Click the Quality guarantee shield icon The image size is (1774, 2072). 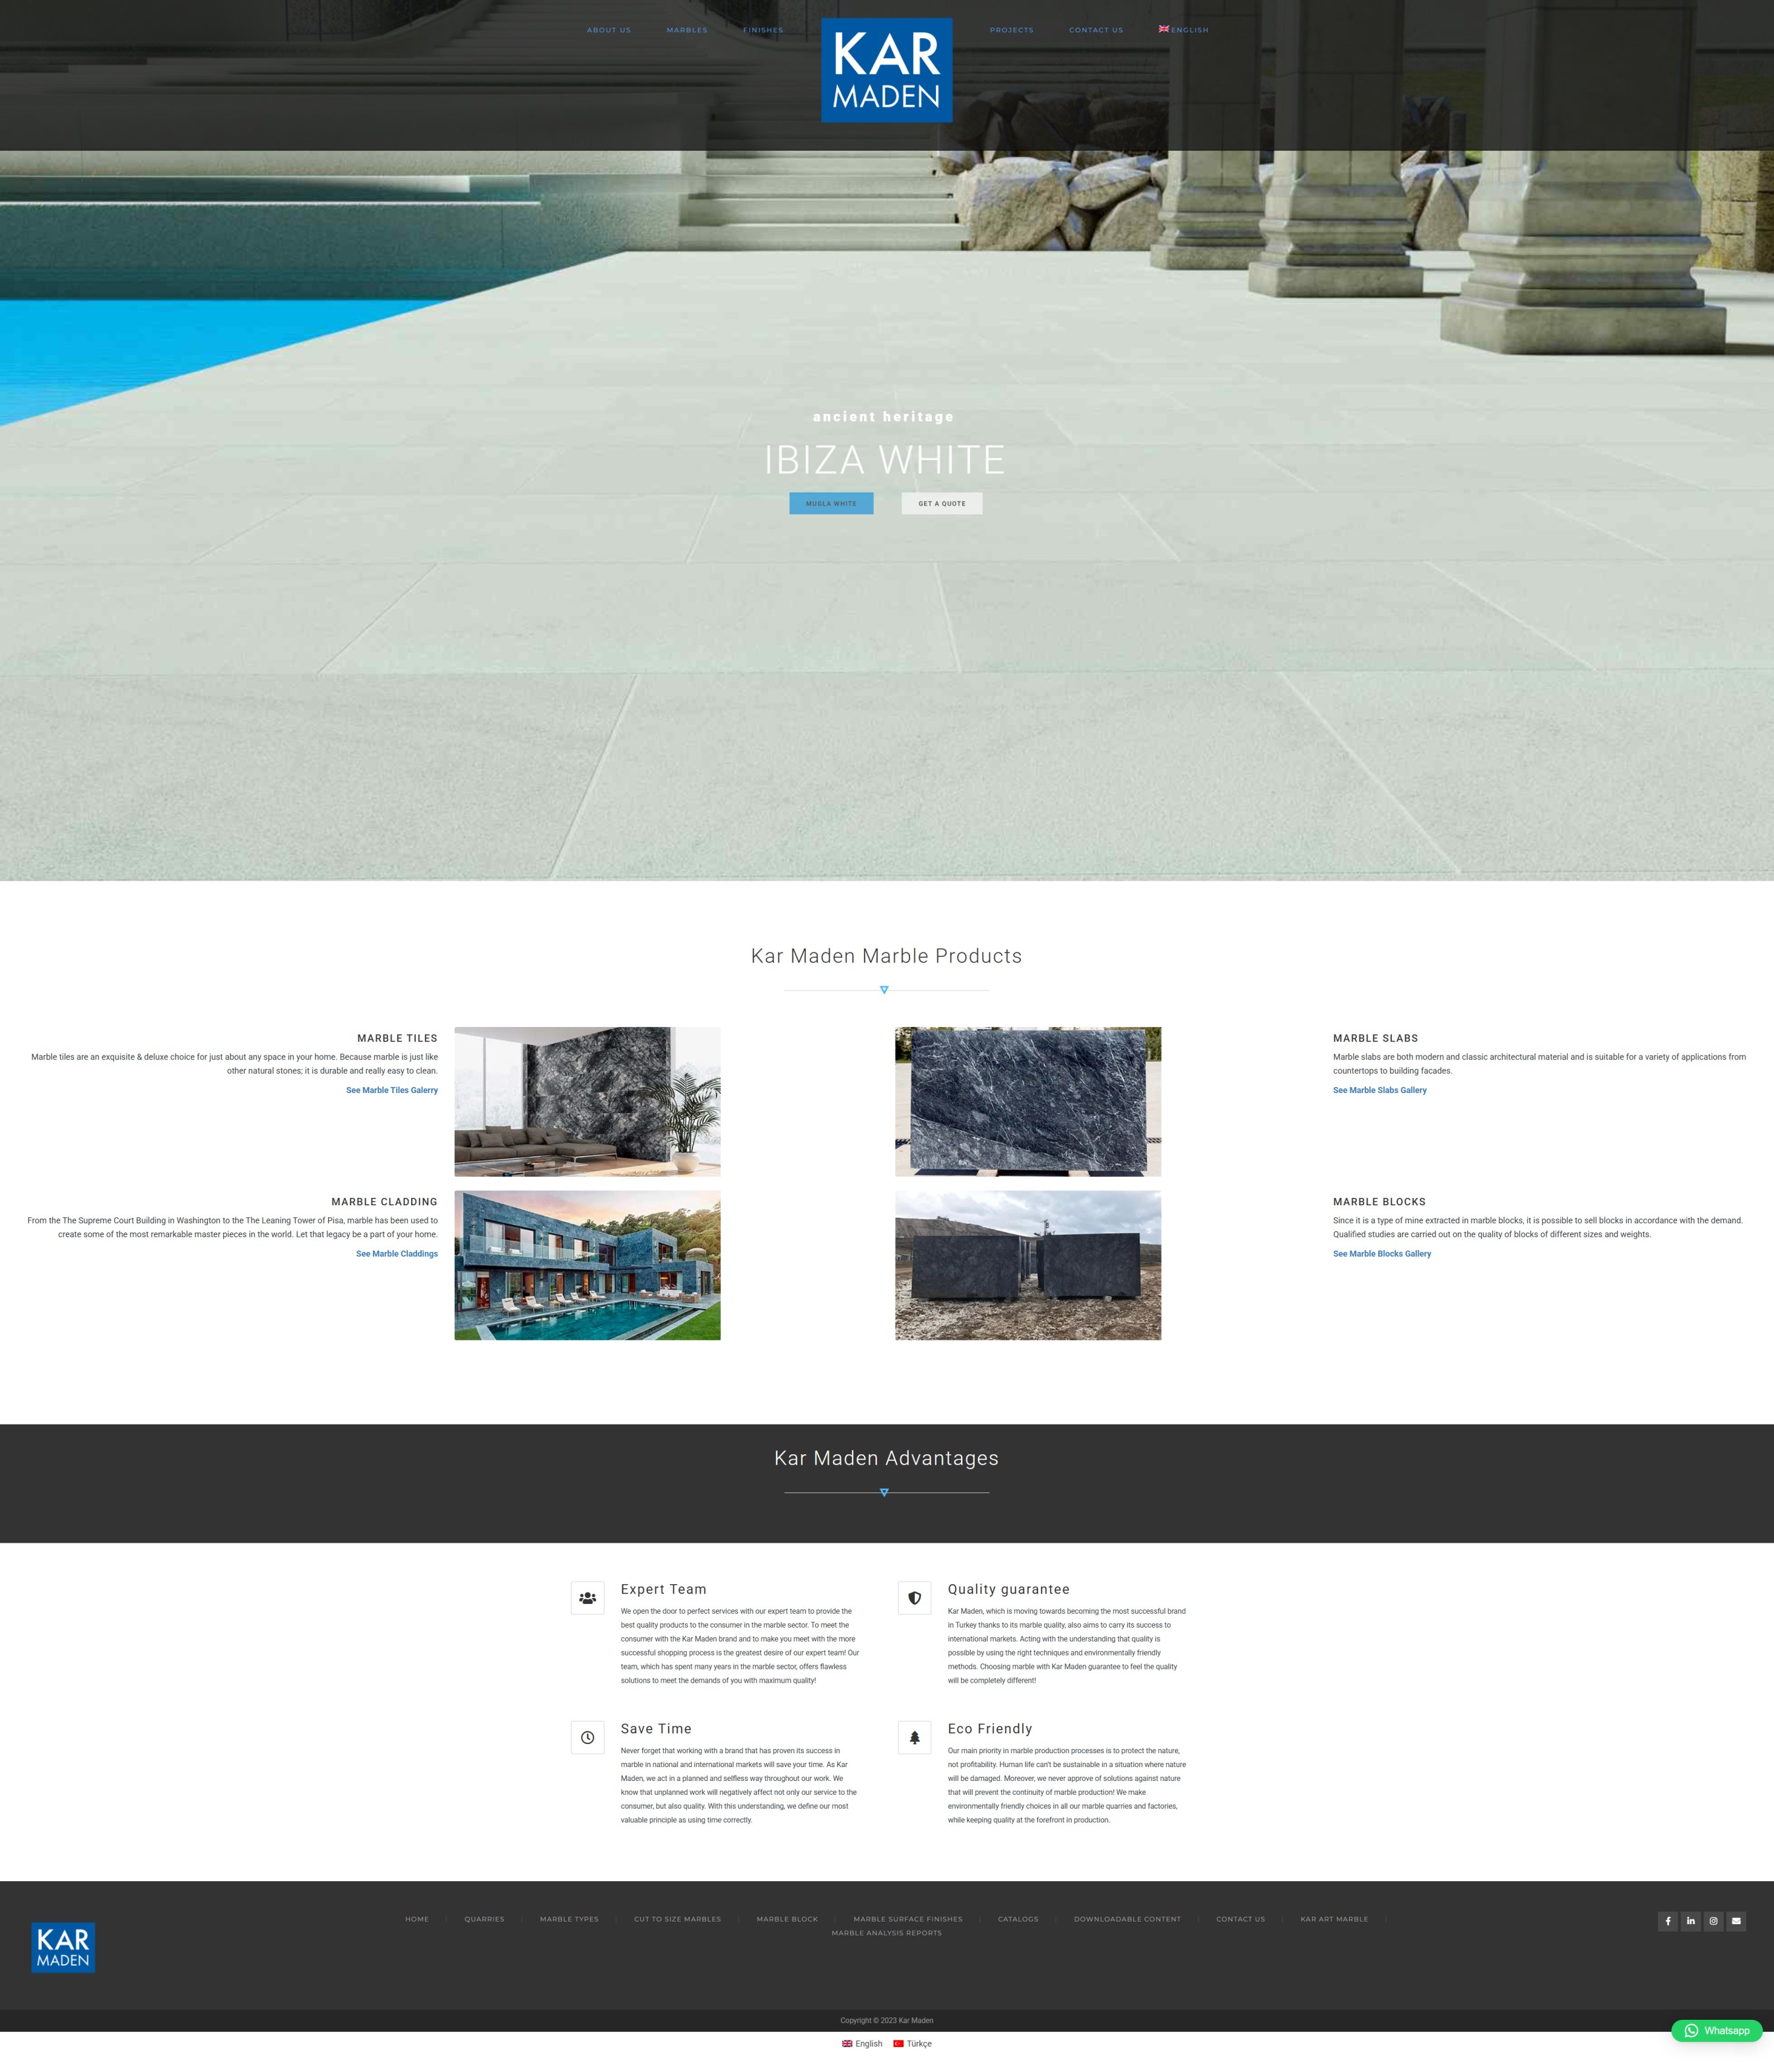coord(914,1598)
